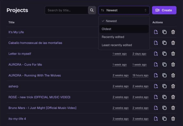
Task: Export AURORA - Cure For Me project
Action: [156, 64]
